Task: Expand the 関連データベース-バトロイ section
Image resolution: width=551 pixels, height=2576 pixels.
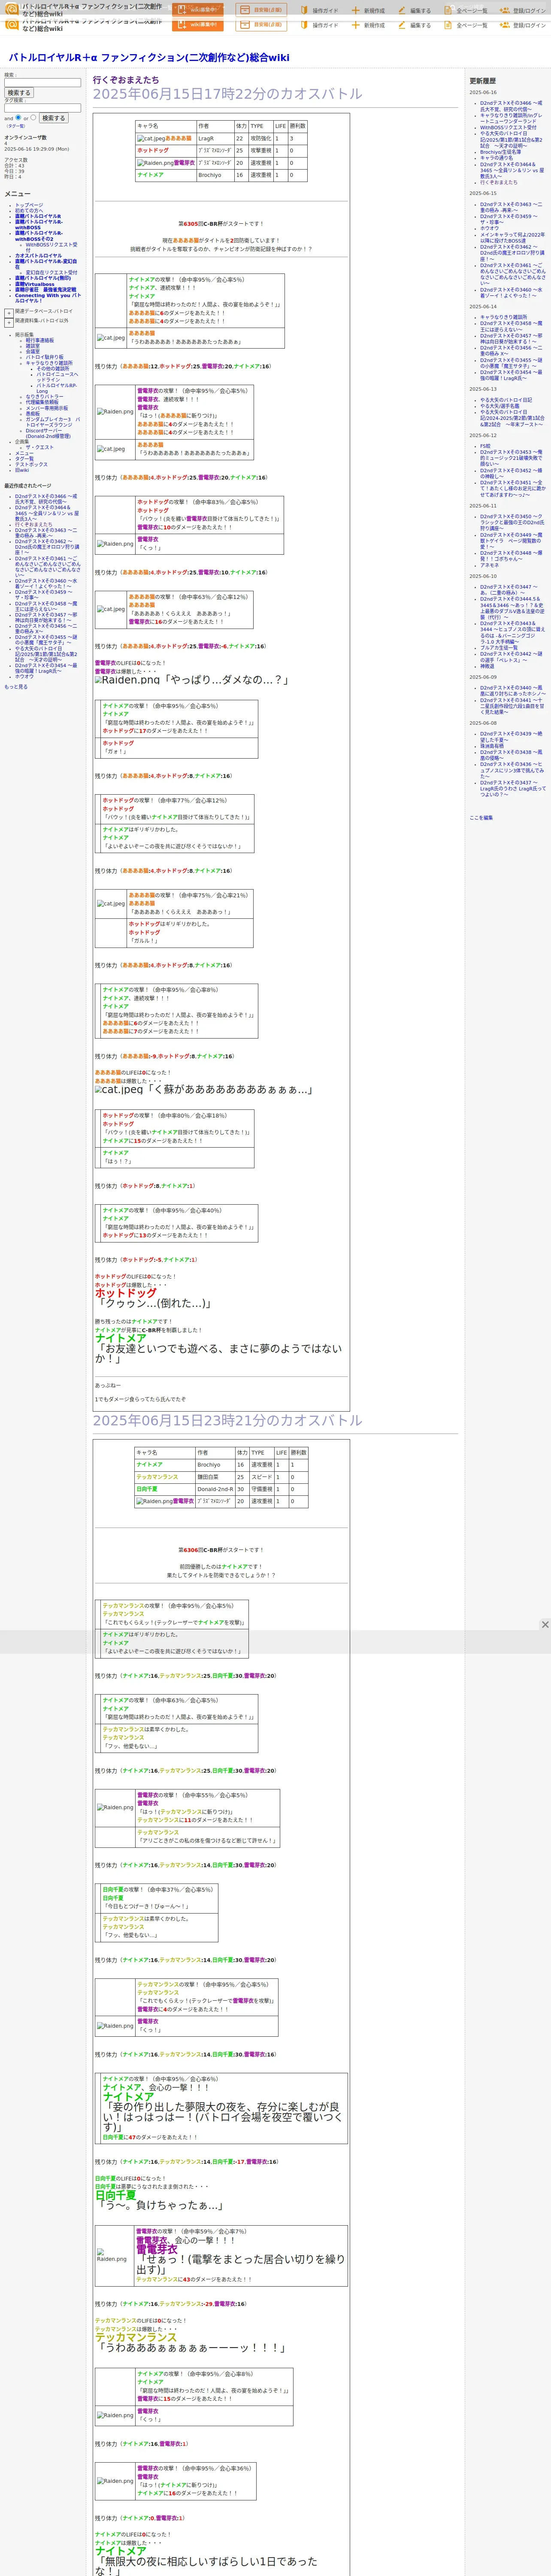Action: (x=9, y=313)
